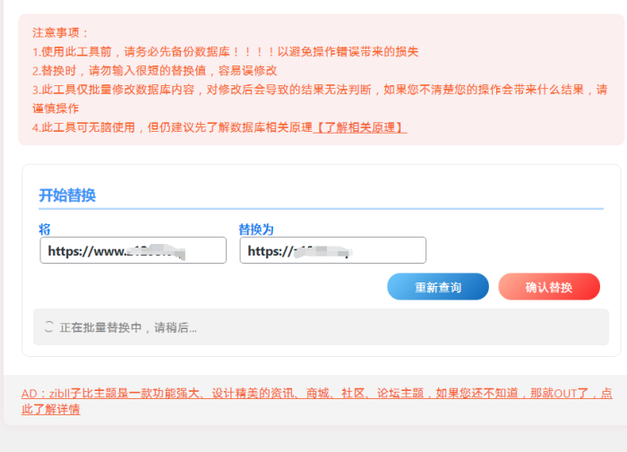
Task: Click notice line 2 about 很短的替换值
Action: (154, 71)
